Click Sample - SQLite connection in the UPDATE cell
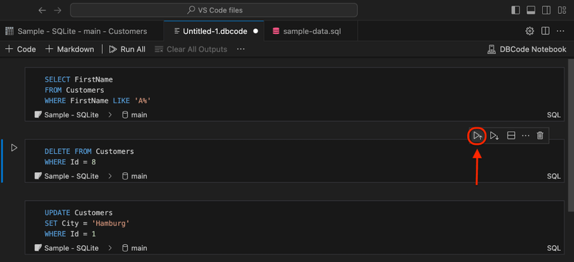This screenshot has width=574, height=262. click(67, 248)
